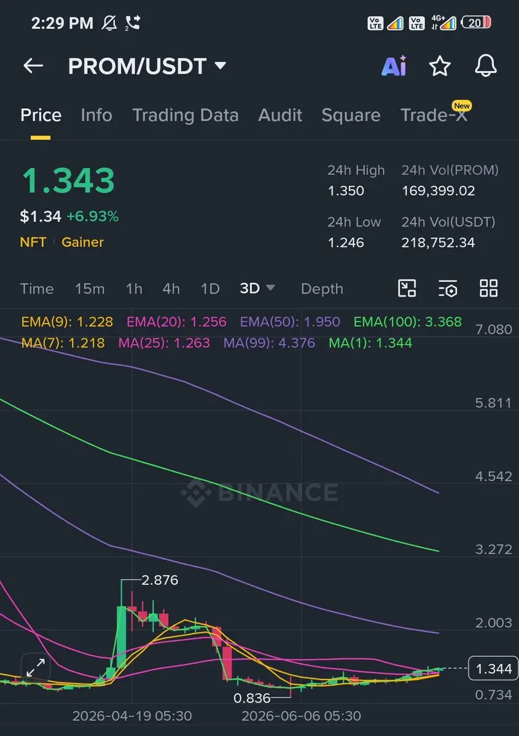Tap the 24h Vol(PROM) value 169,399.02

pos(438,191)
